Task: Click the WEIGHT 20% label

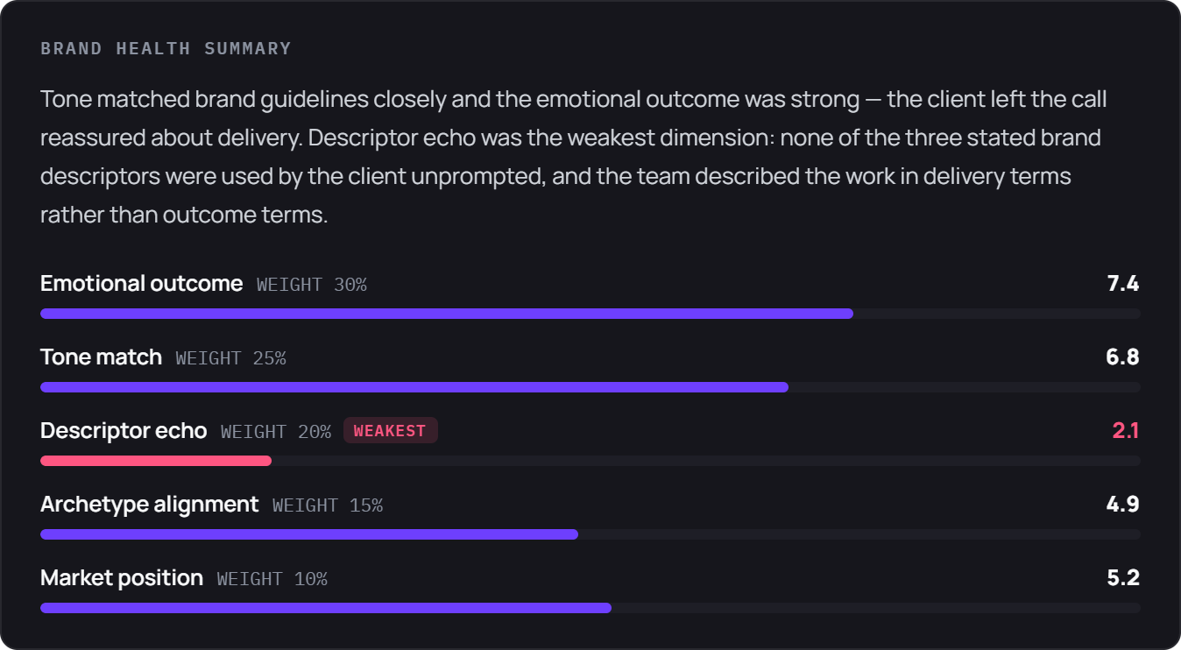Action: pyautogui.click(x=276, y=432)
